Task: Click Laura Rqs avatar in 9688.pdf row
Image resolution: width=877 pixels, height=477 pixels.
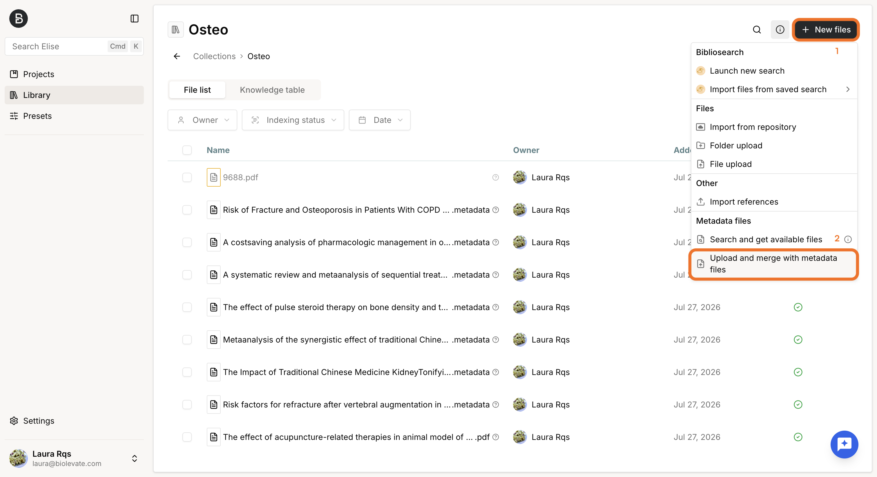Action: click(520, 177)
